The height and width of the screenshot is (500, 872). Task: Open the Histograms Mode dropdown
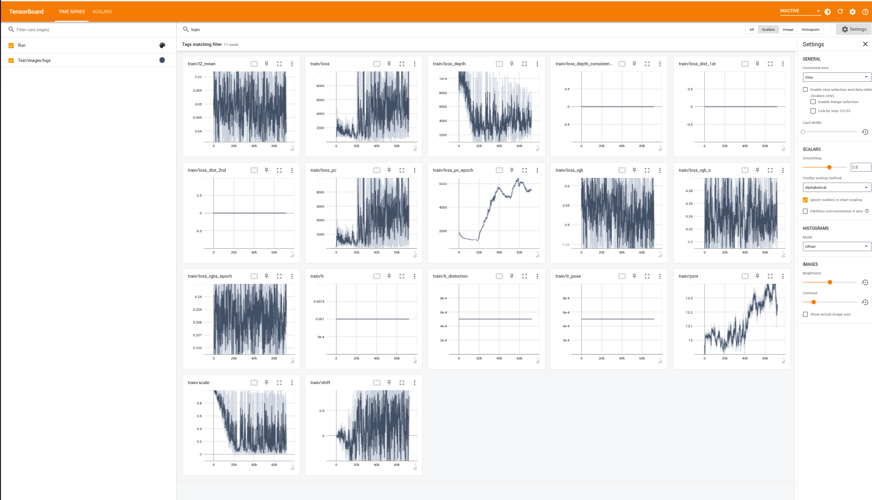836,246
